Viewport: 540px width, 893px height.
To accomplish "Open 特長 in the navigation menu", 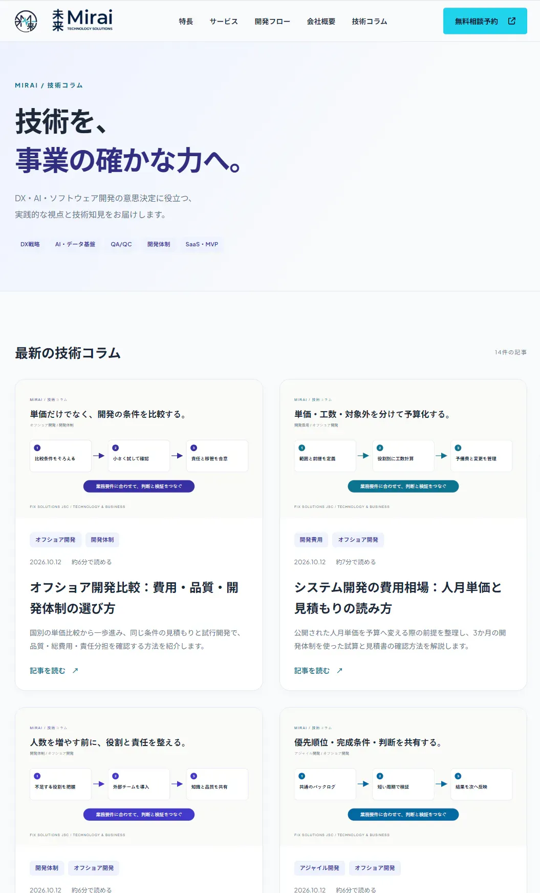I will [x=186, y=21].
